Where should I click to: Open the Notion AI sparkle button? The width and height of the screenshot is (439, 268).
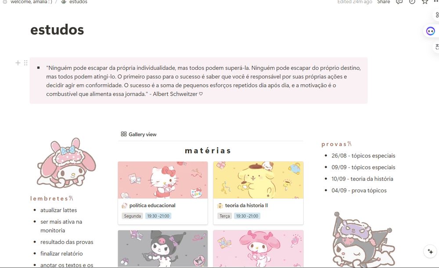(430, 252)
